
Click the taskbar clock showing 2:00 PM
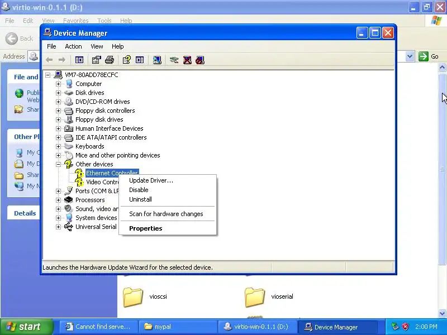point(426,327)
